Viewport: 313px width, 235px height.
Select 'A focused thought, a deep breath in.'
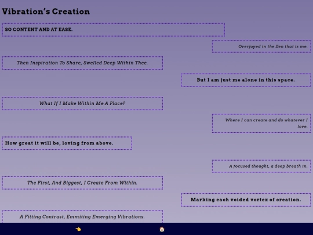[261, 166]
